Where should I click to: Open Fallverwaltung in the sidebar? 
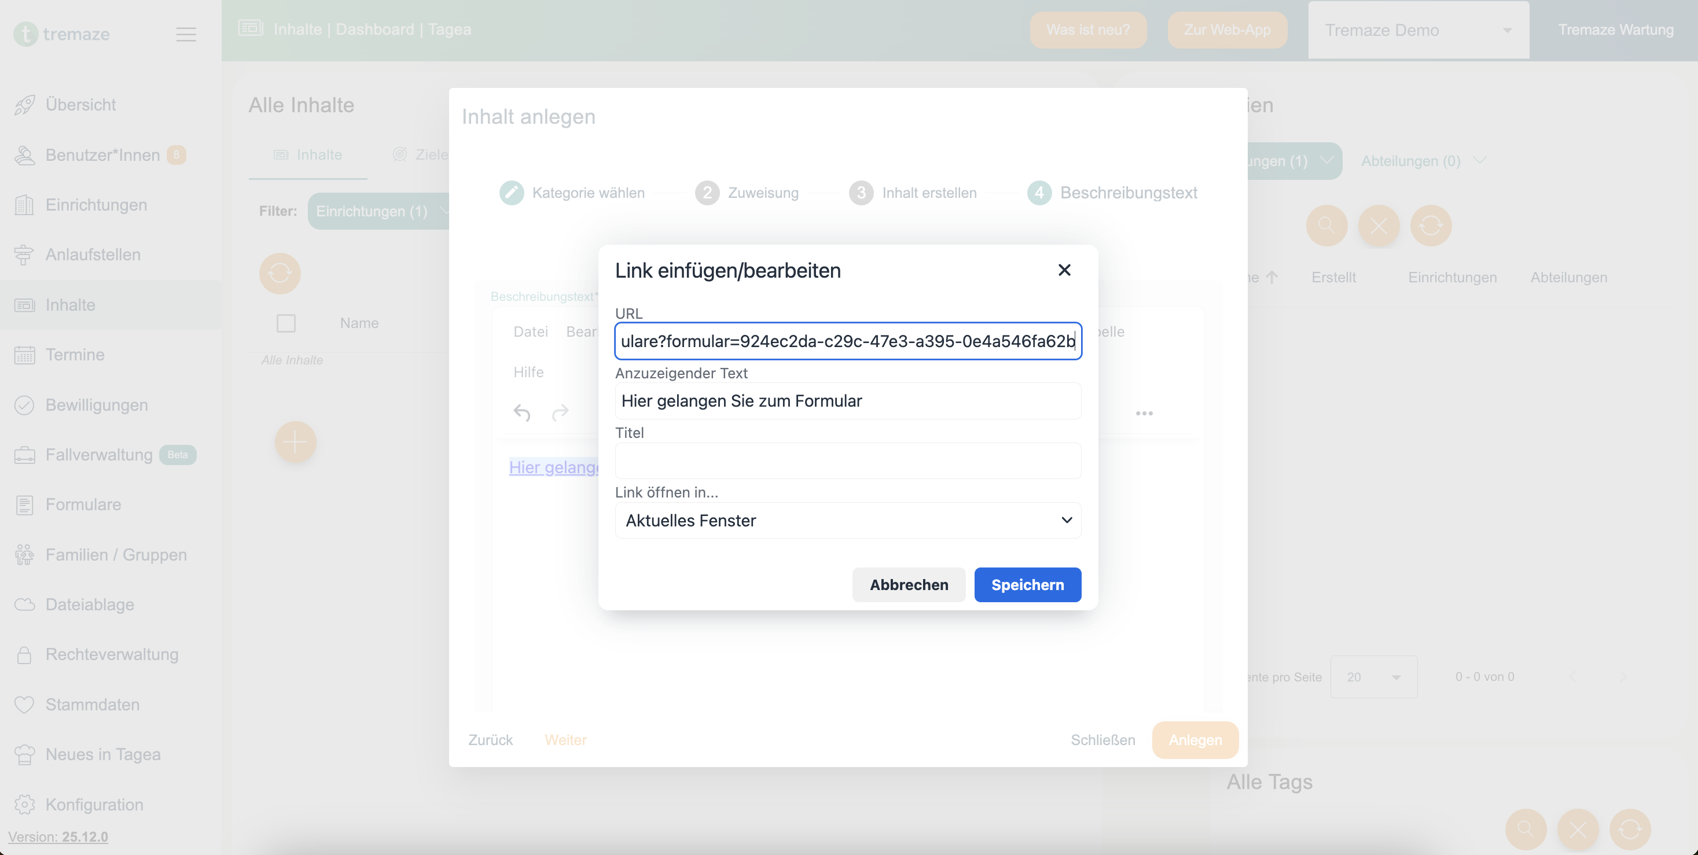click(99, 455)
